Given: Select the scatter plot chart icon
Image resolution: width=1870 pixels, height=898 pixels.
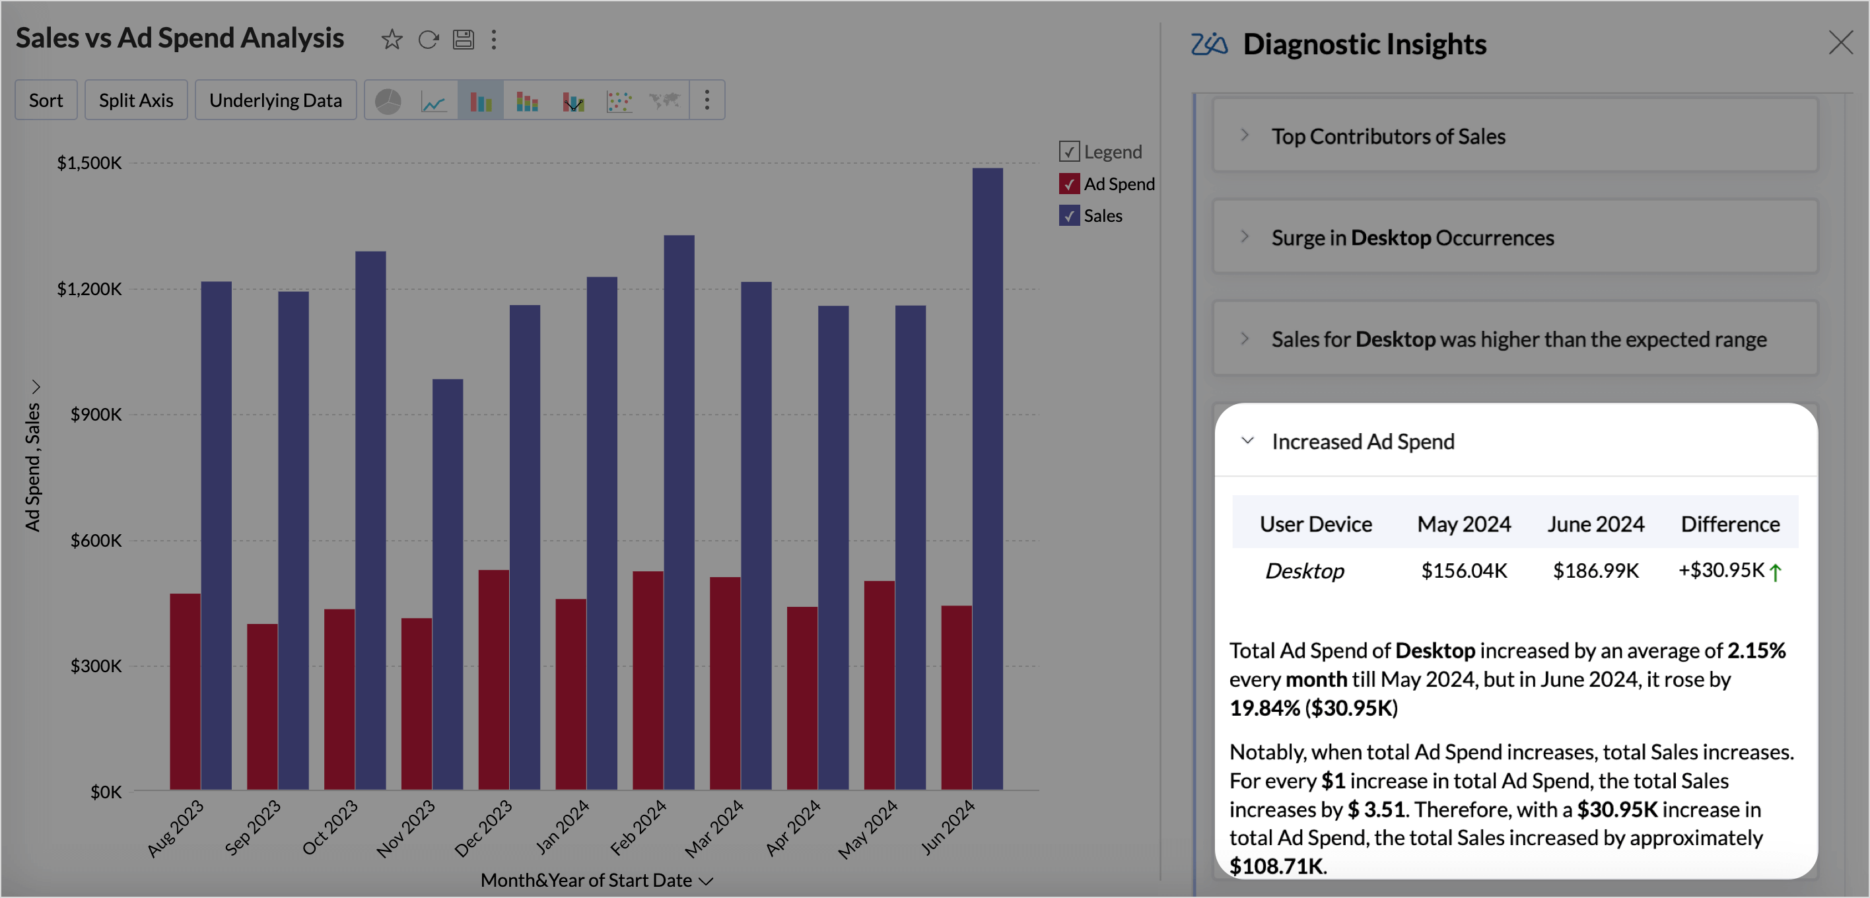Looking at the screenshot, I should tap(619, 101).
